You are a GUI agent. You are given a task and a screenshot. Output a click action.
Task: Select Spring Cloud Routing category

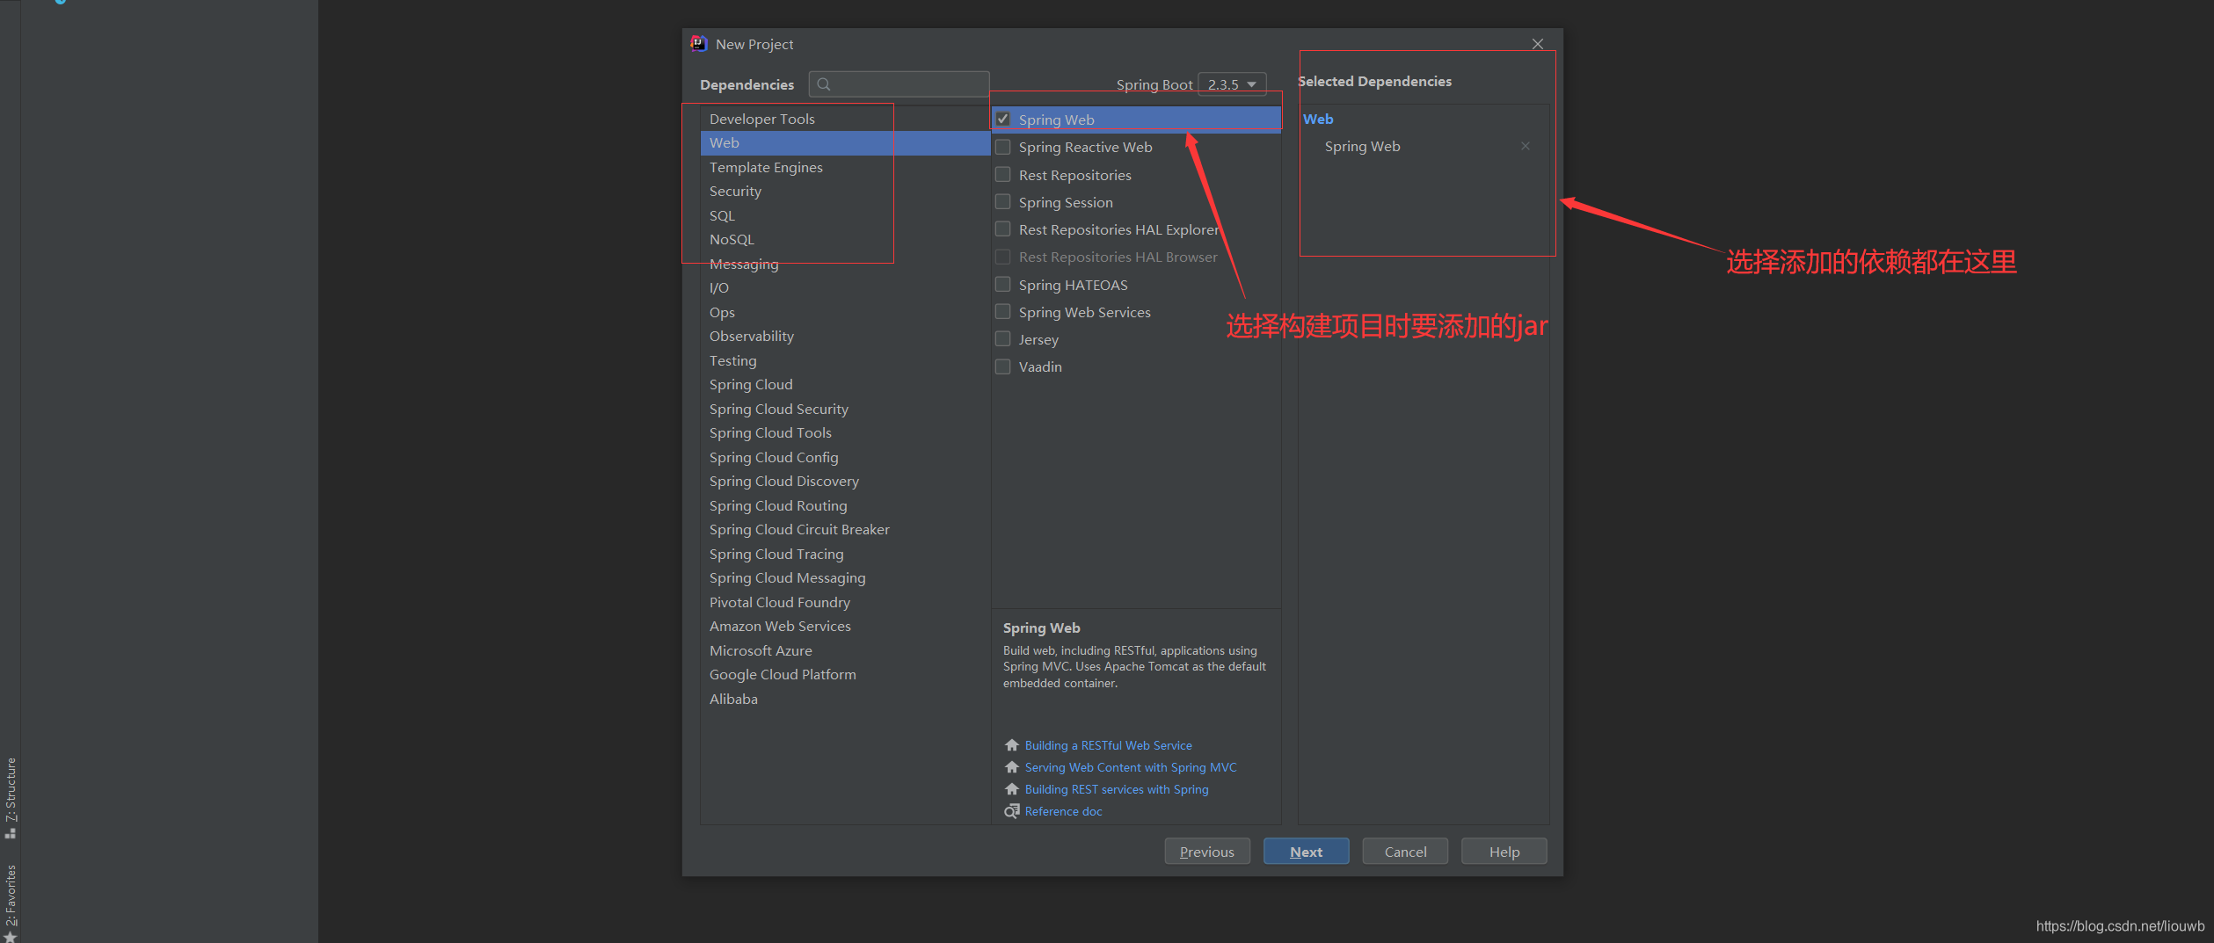click(845, 505)
